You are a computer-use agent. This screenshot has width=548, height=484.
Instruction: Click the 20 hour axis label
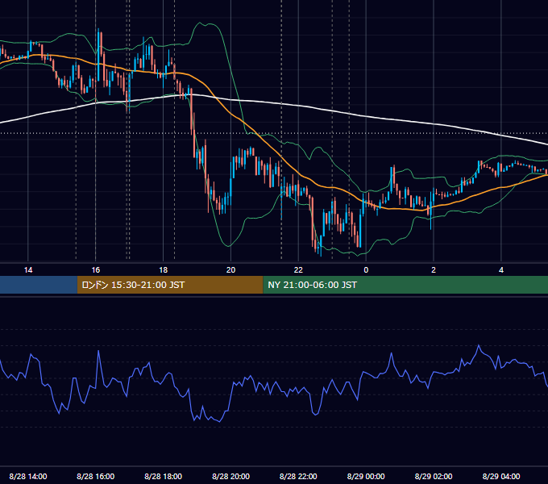click(x=230, y=270)
